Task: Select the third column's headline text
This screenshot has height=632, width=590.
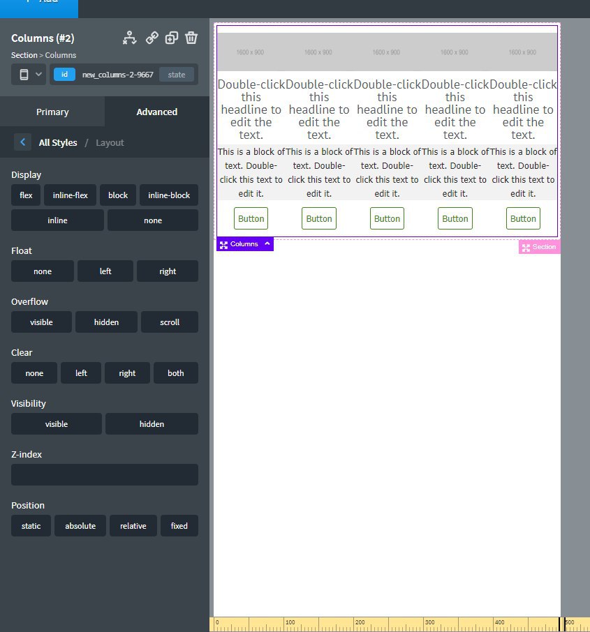Action: (387, 110)
